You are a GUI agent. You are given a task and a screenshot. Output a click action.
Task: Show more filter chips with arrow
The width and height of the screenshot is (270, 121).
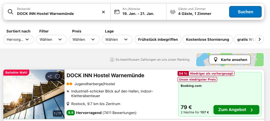pyautogui.click(x=260, y=39)
